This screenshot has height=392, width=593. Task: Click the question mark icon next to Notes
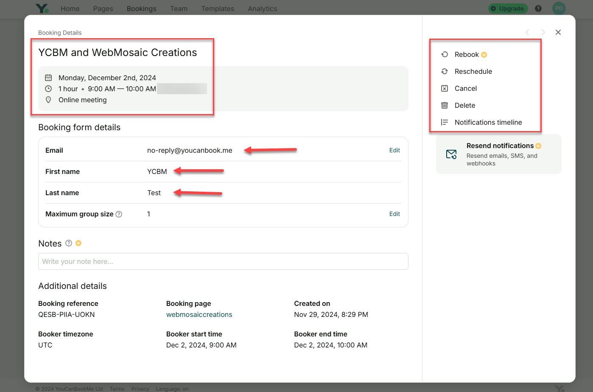click(x=69, y=243)
